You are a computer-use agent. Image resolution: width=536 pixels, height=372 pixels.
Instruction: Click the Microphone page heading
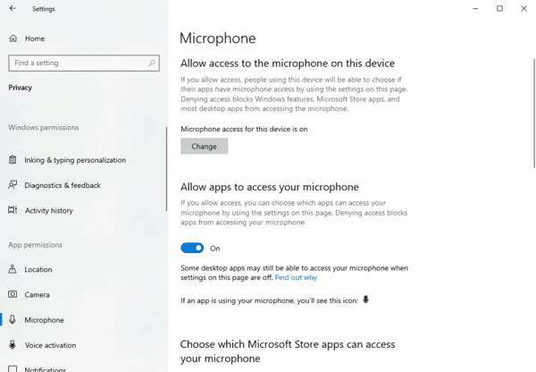(x=218, y=38)
